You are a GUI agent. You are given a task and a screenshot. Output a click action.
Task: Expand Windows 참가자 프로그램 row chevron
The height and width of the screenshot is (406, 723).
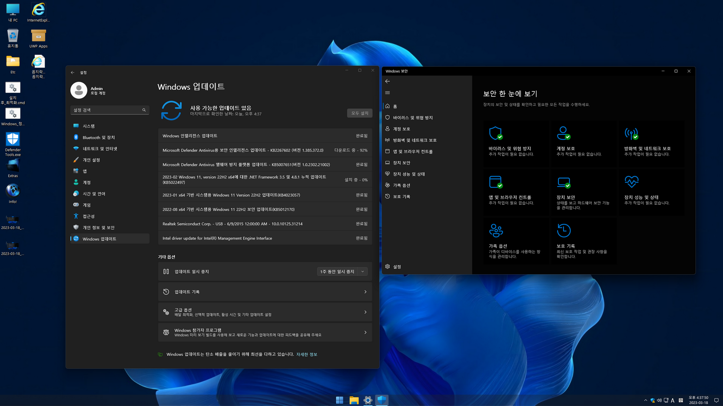[x=365, y=333]
